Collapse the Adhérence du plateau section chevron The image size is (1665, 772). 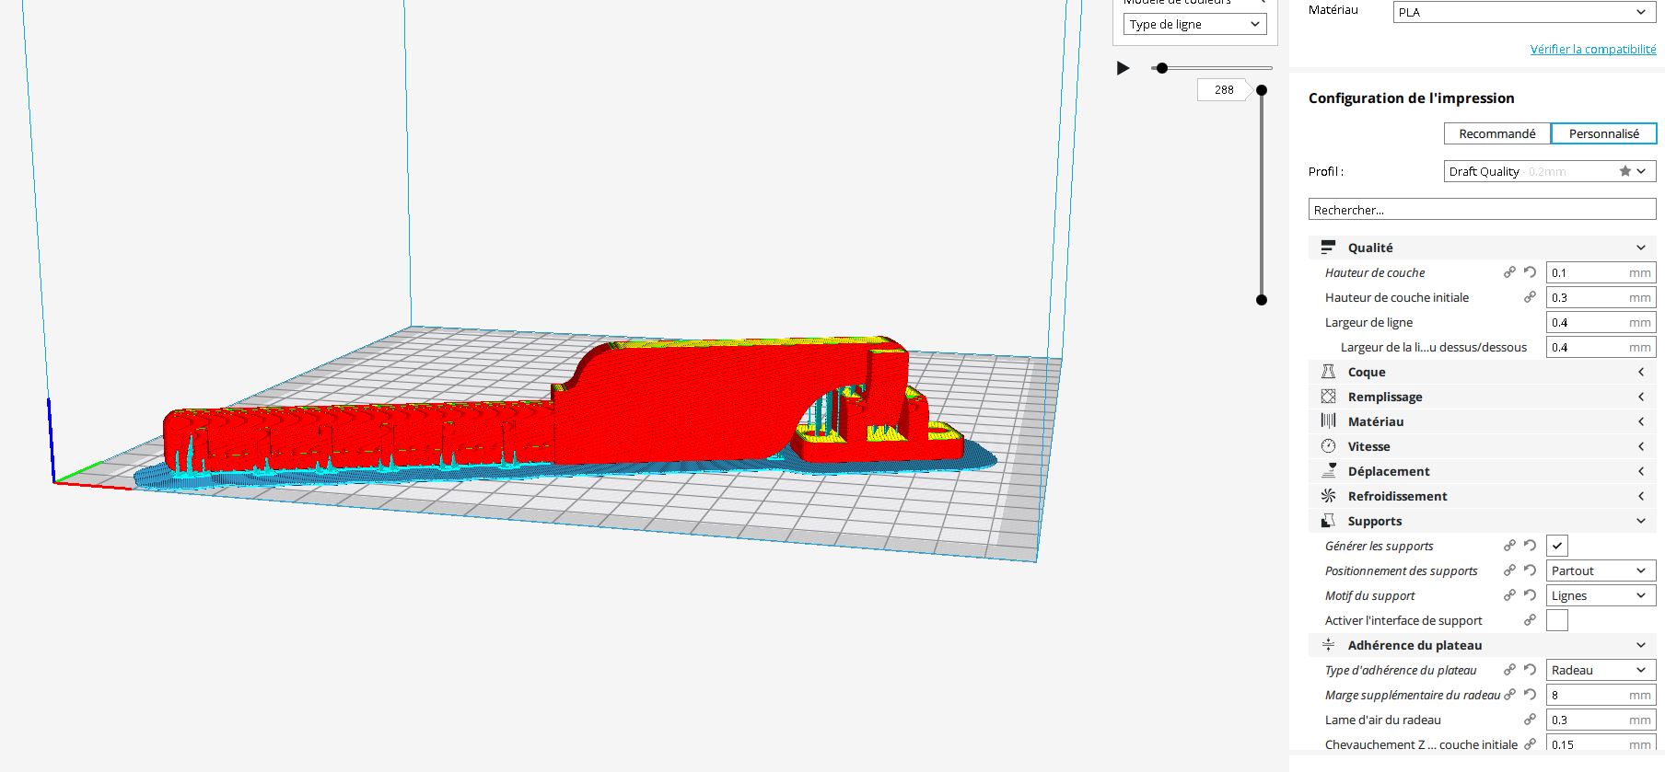pos(1641,645)
